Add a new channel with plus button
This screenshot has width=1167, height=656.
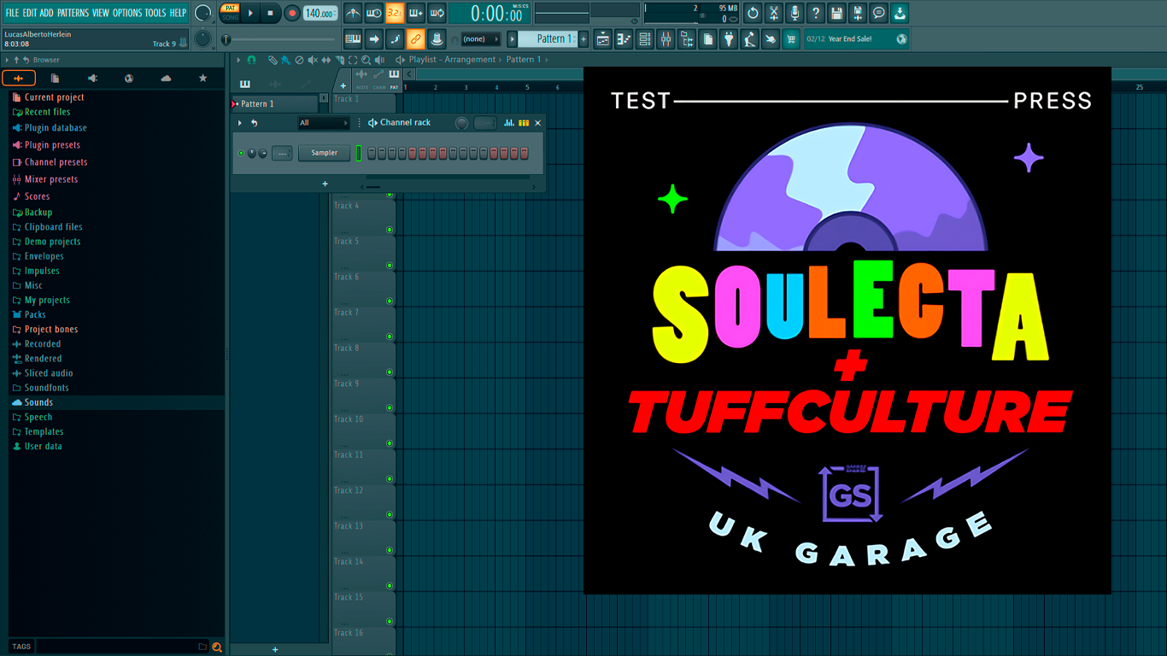pos(325,184)
